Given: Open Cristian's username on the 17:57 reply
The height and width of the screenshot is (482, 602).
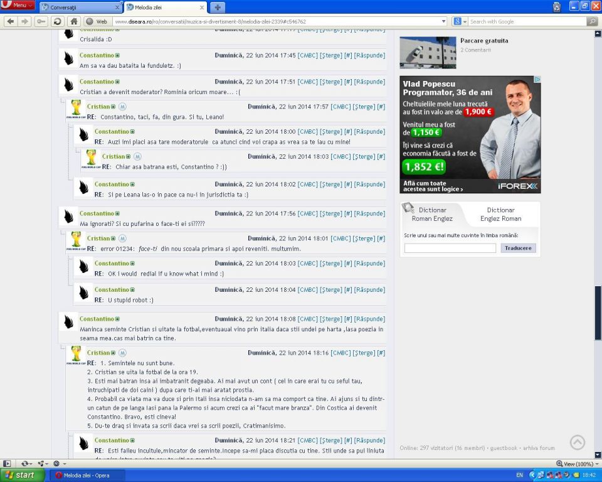Looking at the screenshot, I should 98,107.
